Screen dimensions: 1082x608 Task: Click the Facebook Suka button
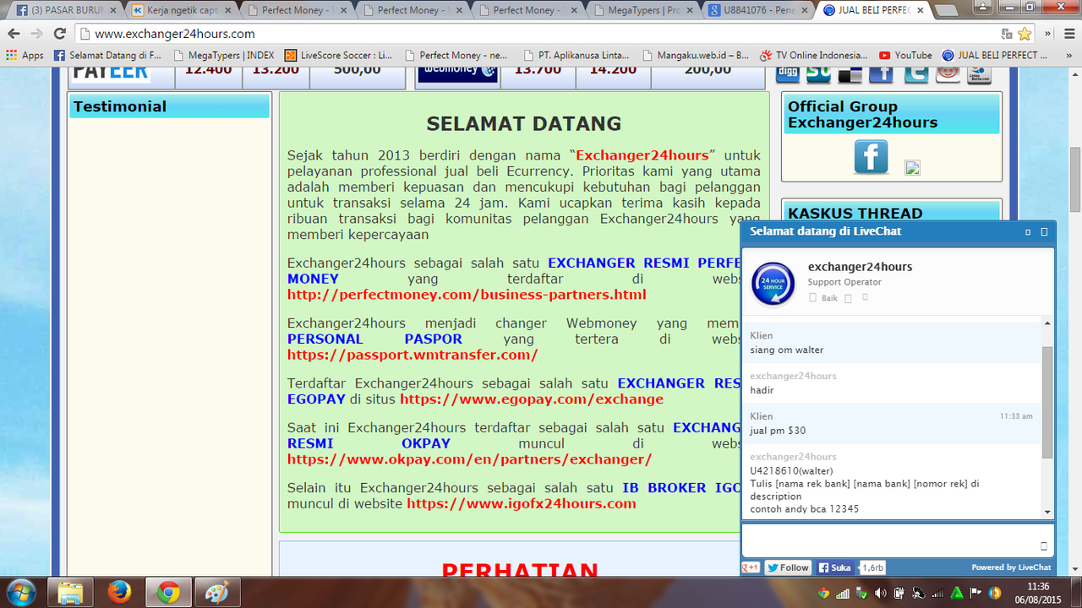point(835,567)
